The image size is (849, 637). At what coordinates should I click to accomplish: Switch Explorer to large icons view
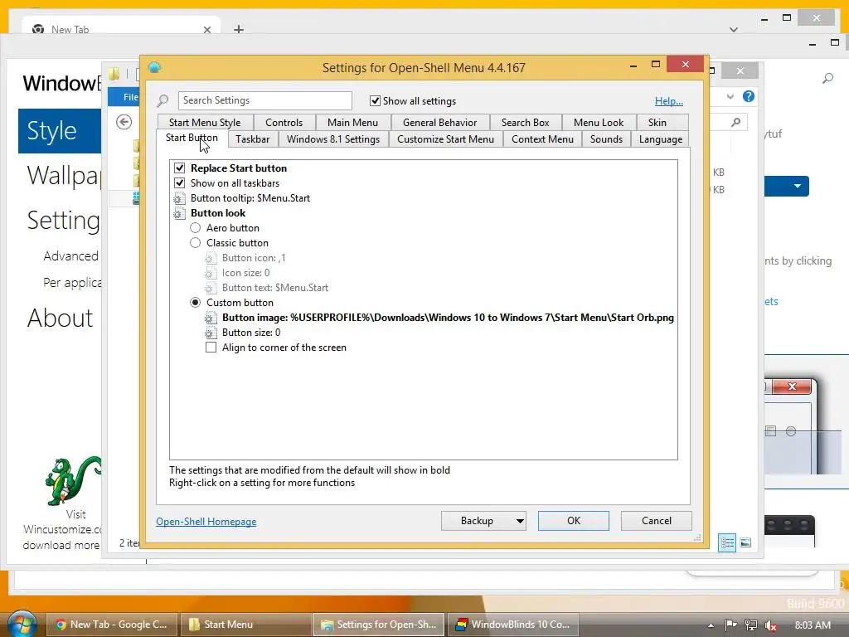tap(745, 542)
